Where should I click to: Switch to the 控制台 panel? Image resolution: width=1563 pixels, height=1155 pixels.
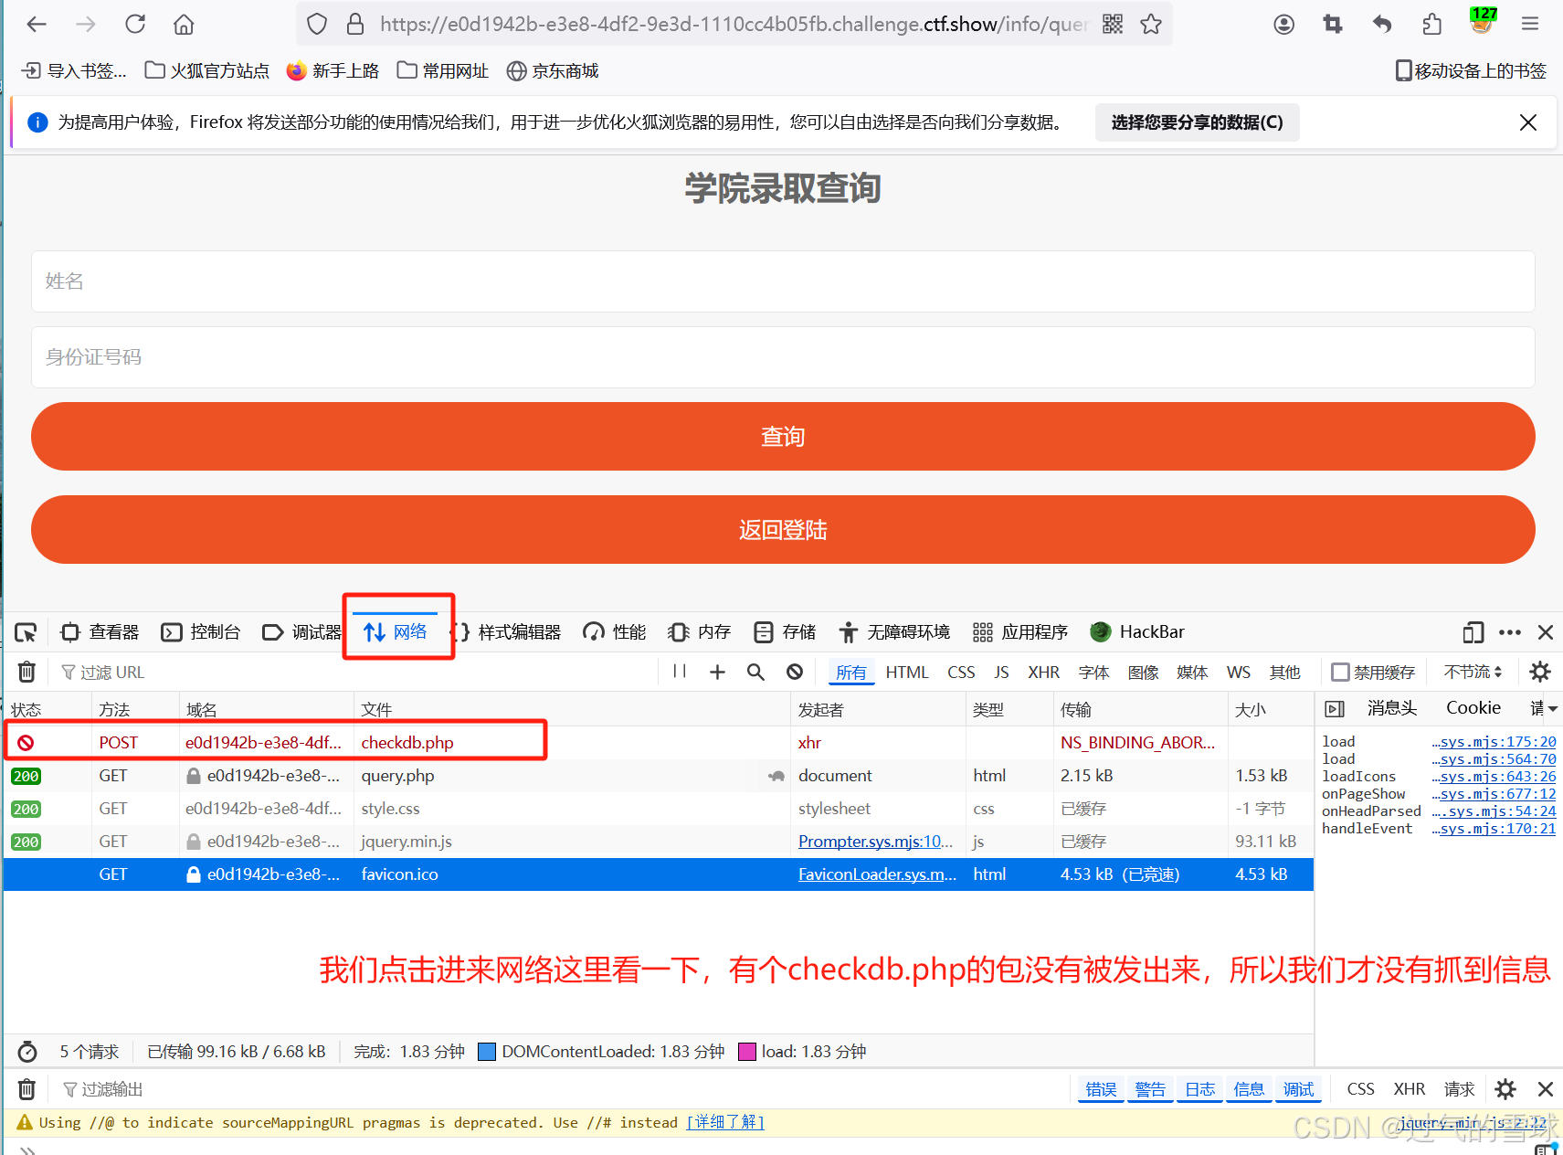[201, 631]
